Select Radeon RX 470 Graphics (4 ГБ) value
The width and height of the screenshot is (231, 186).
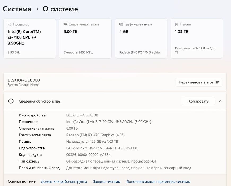(x=95, y=135)
